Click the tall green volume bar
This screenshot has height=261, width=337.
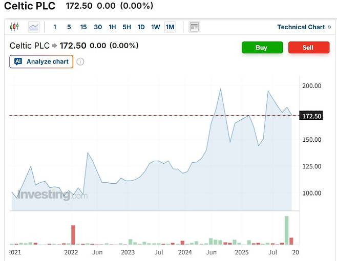point(286,230)
